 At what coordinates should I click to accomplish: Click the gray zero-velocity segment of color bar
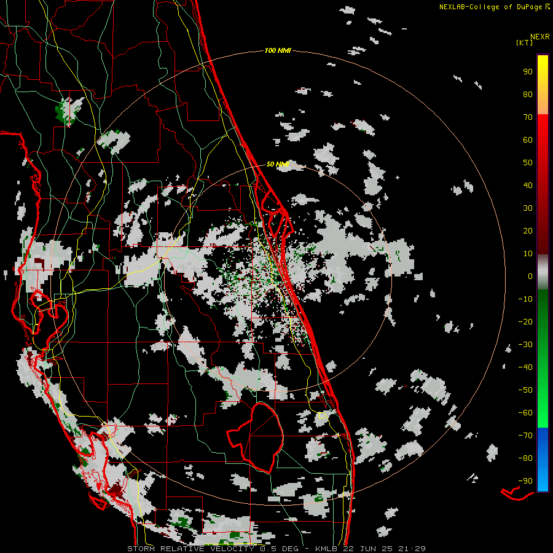[543, 272]
